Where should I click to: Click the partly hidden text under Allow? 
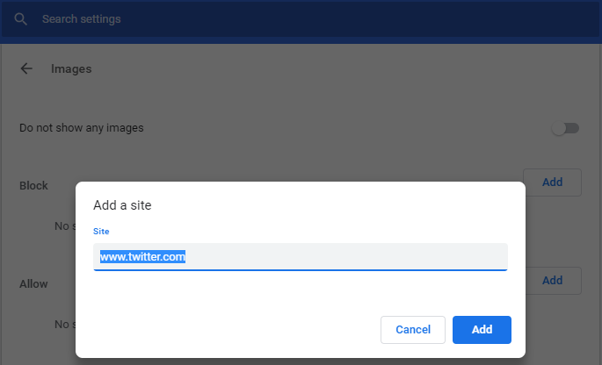pos(63,325)
